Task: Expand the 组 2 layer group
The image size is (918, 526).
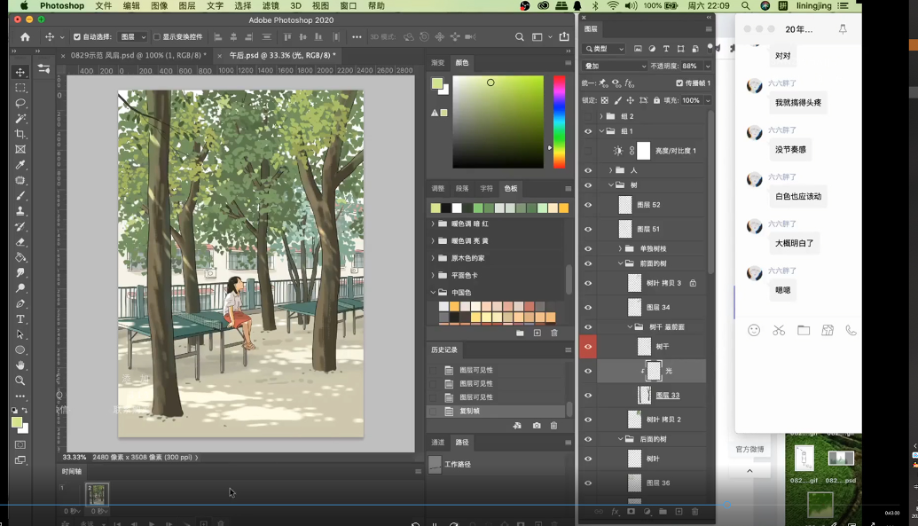Action: pos(600,116)
